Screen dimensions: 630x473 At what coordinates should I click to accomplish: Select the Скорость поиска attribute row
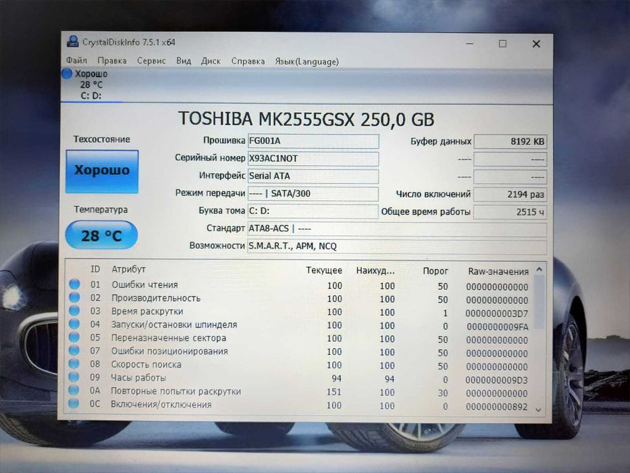pyautogui.click(x=299, y=365)
